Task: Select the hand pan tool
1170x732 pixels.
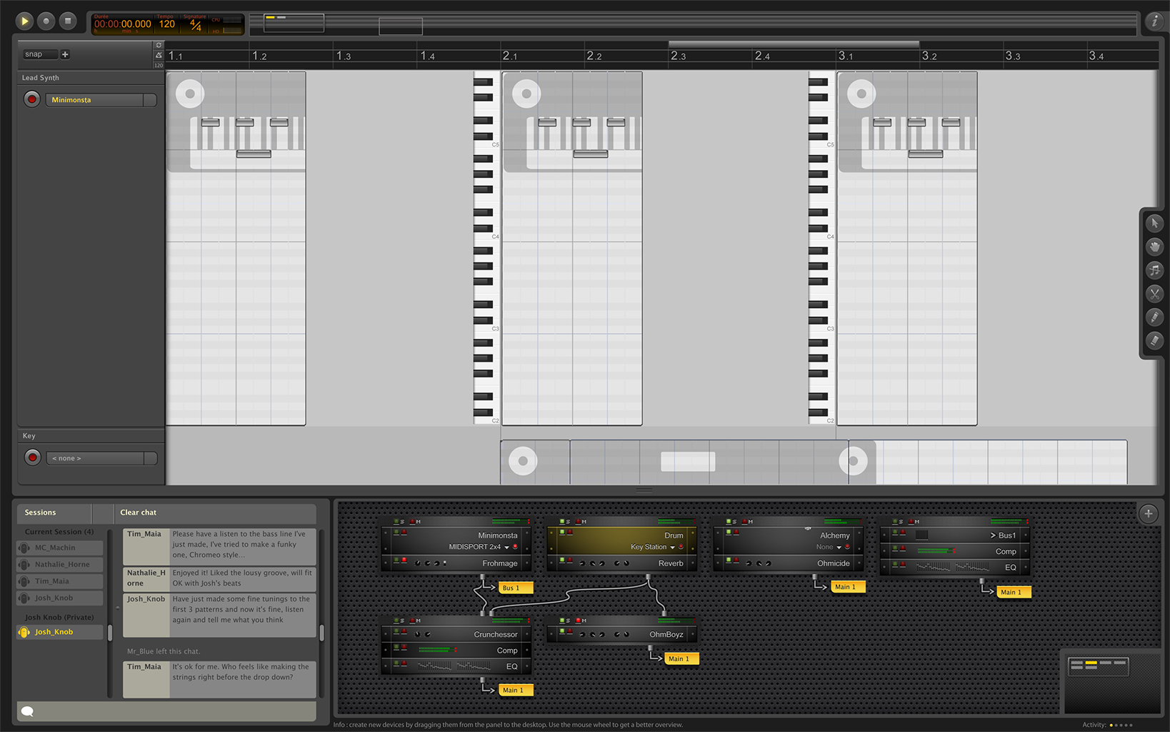Action: pyautogui.click(x=1154, y=247)
